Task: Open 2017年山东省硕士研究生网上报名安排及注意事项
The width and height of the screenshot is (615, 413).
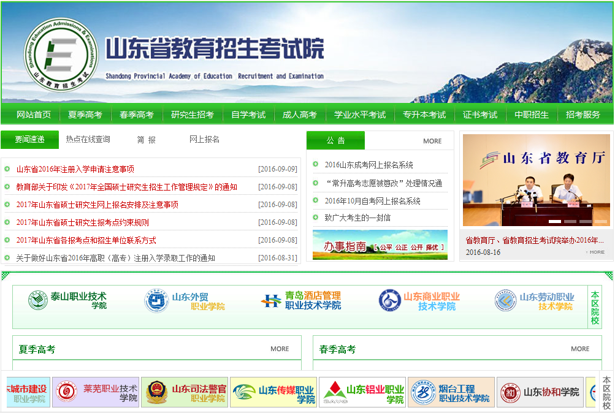Action: (97, 205)
